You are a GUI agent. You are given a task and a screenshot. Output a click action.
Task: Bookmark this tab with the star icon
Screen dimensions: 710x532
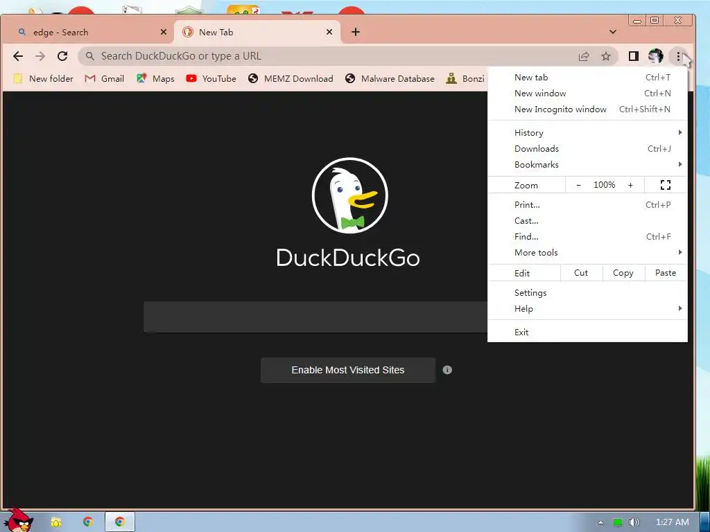click(x=606, y=56)
